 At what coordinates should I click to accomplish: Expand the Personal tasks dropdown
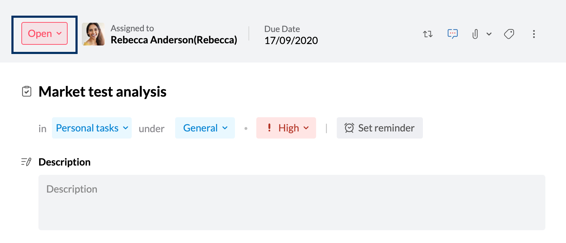point(92,128)
